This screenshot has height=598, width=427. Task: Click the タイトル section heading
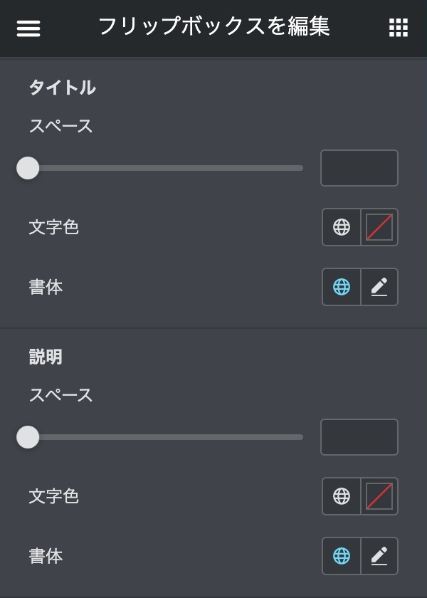[x=63, y=88]
